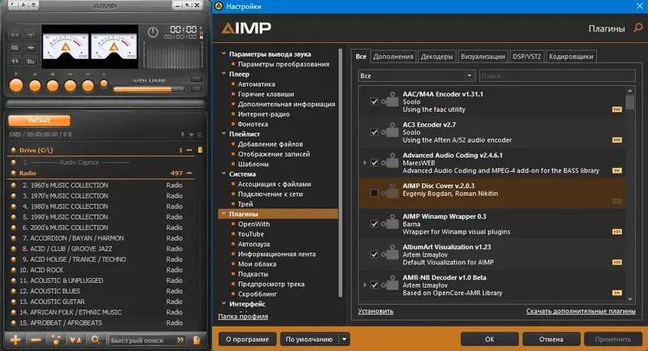Click the power button icon in player
This screenshot has height=351, width=648.
coord(153,32)
